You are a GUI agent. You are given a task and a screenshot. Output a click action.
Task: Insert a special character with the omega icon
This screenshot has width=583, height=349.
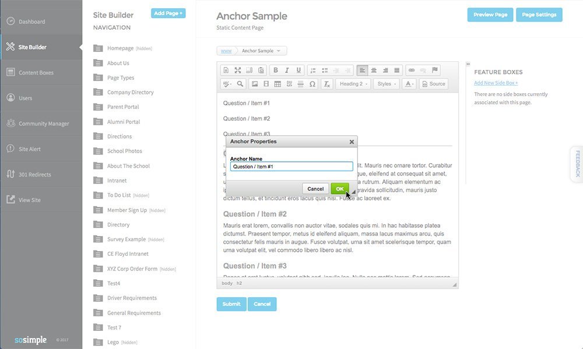tap(312, 84)
